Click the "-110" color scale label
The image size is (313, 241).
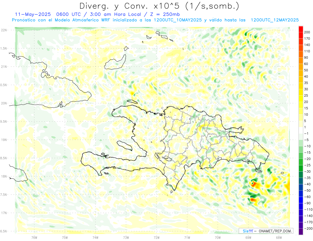tap(308, 209)
